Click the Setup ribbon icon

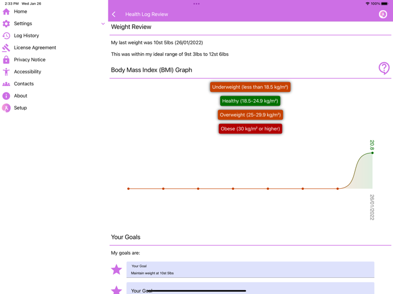pyautogui.click(x=6, y=108)
